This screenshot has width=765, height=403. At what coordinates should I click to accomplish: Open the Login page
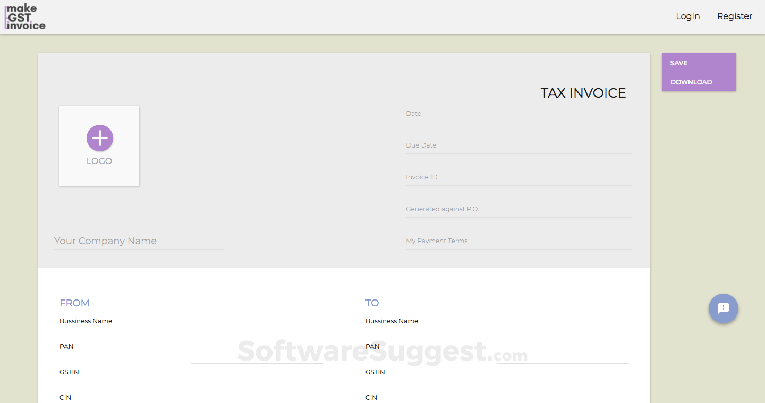687,16
